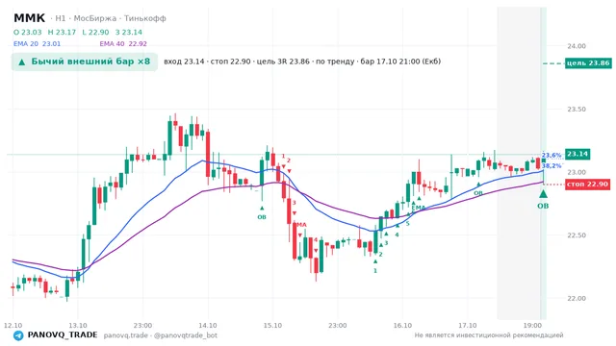
Task: Click the green triangle in the signal badge
Action: 22,62
